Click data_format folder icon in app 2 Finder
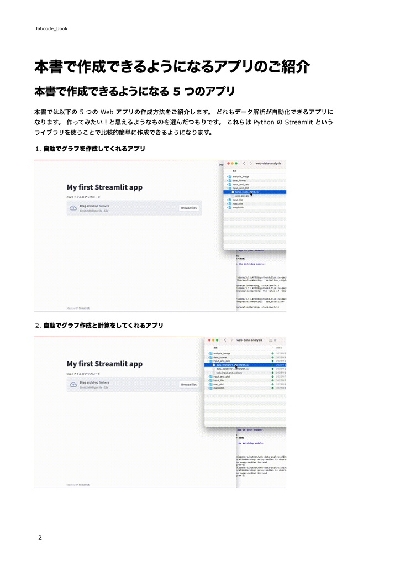This screenshot has width=400, height=566. [x=211, y=358]
